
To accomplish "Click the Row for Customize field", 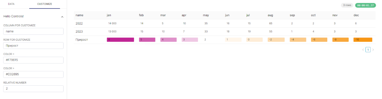I will (33, 46).
